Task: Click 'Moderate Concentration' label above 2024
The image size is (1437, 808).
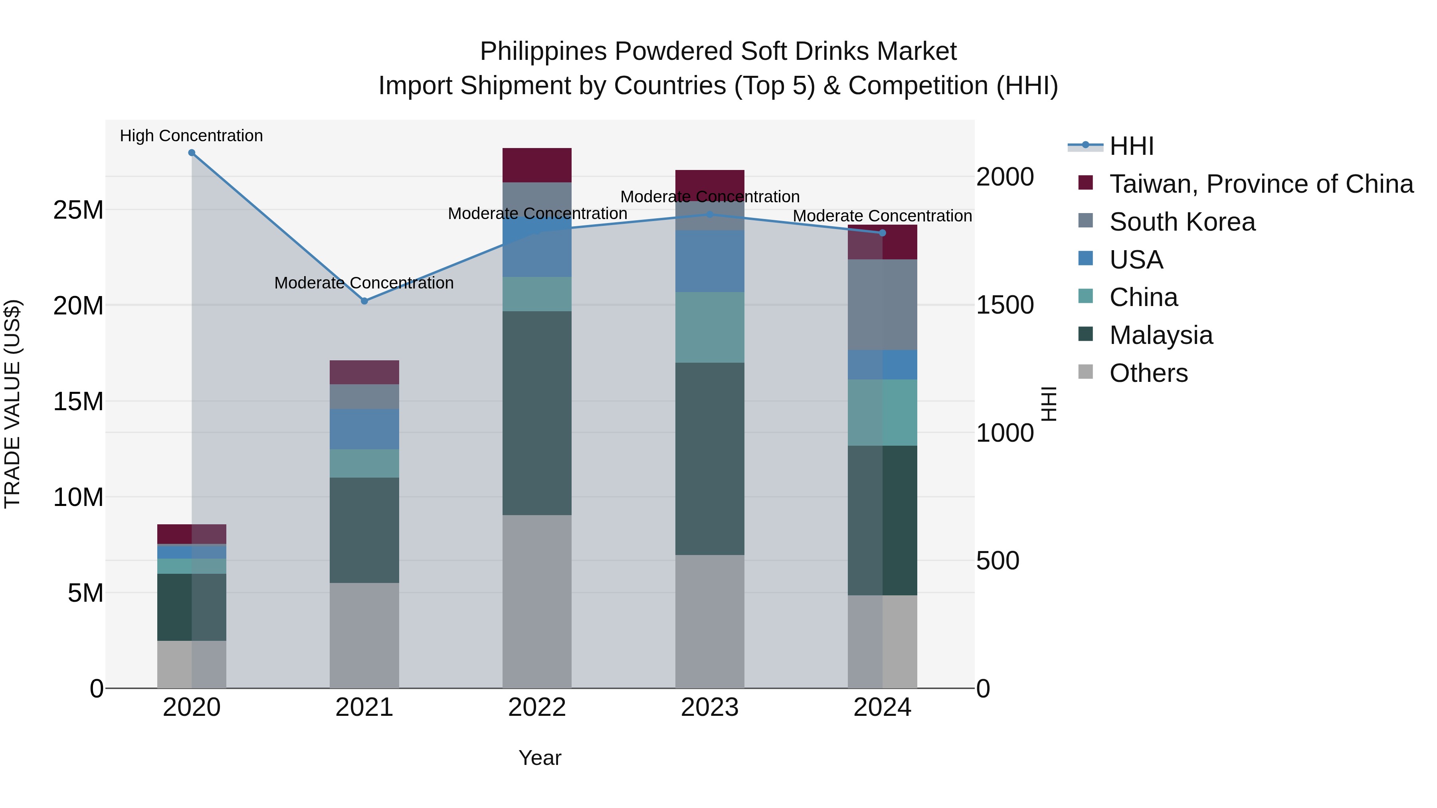Action: [x=883, y=216]
